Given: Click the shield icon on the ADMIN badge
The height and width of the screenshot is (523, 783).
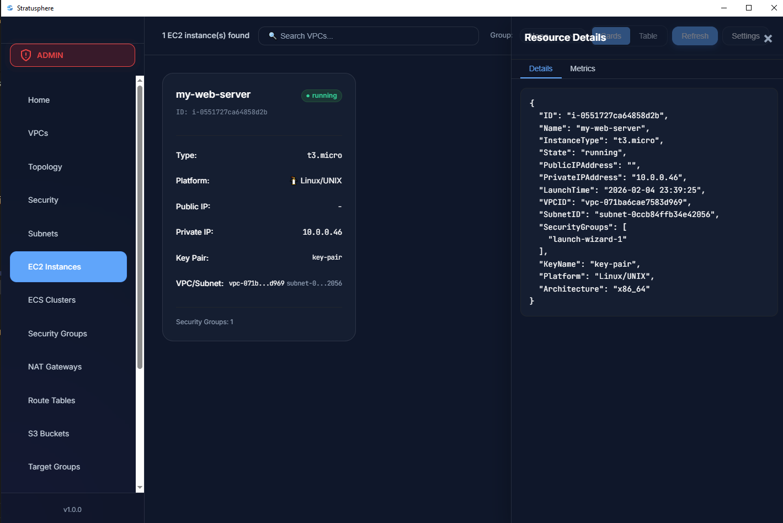Looking at the screenshot, I should point(26,55).
